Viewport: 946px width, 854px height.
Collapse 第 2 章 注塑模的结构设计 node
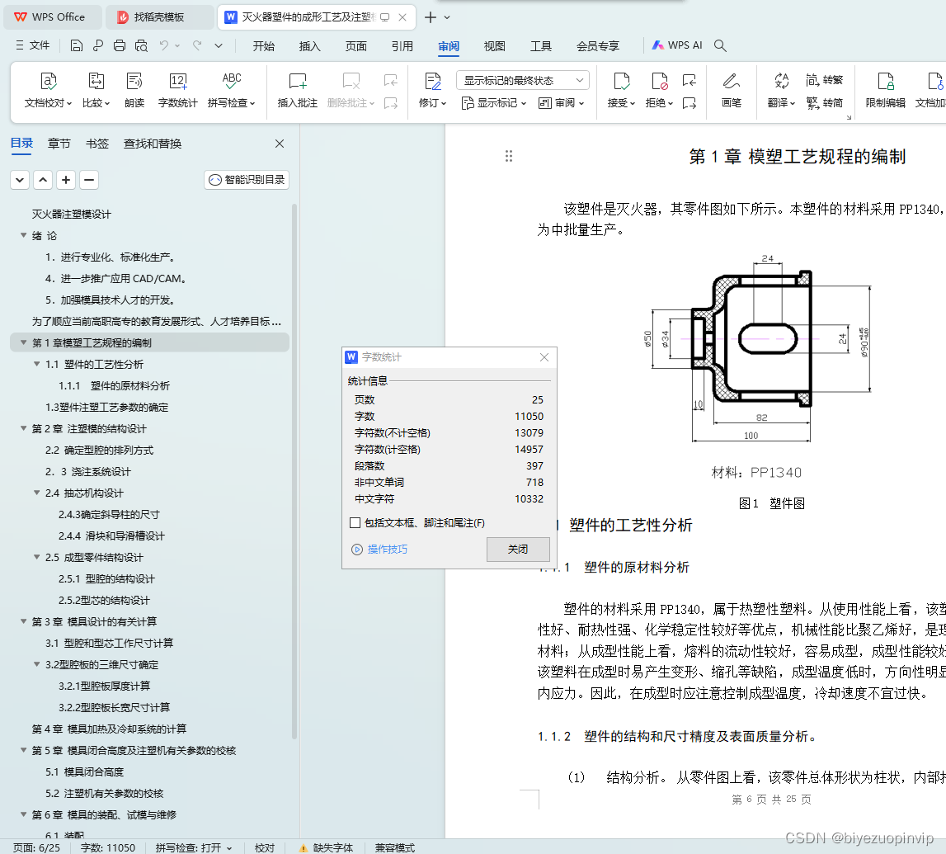pyautogui.click(x=24, y=428)
